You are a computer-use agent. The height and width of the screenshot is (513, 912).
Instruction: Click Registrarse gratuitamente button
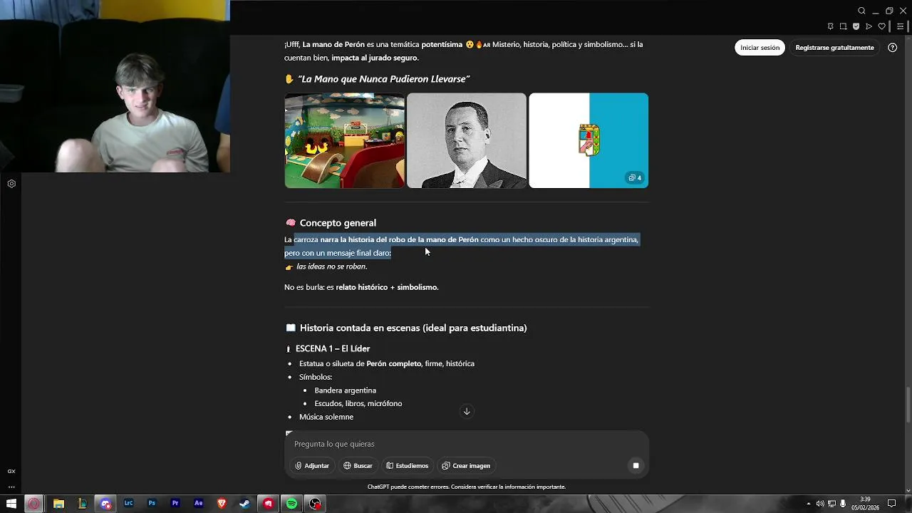coord(834,48)
